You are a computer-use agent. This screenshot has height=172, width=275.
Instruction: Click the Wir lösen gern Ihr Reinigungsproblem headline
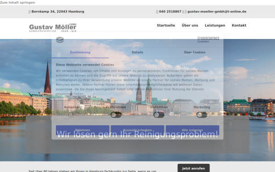[x=137, y=134]
